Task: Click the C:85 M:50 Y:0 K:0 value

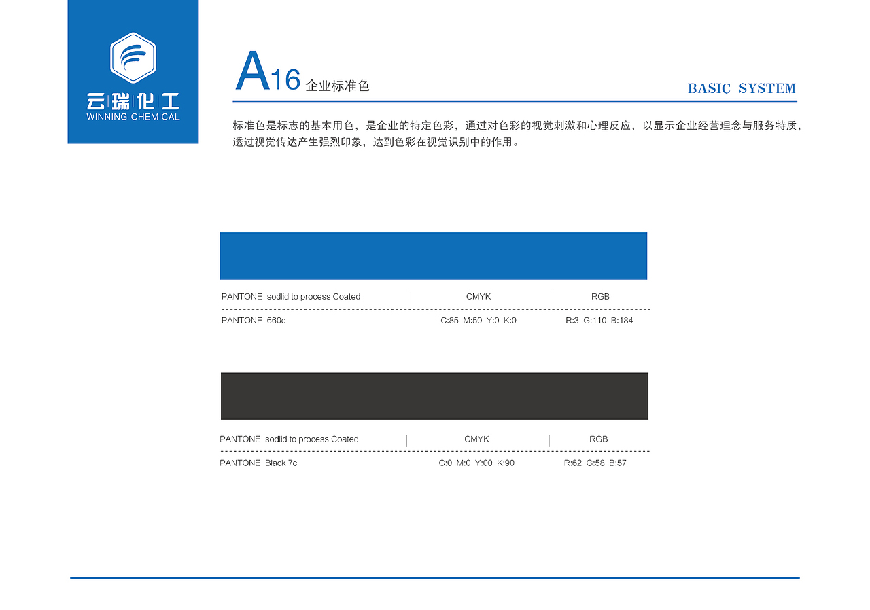Action: [x=478, y=321]
